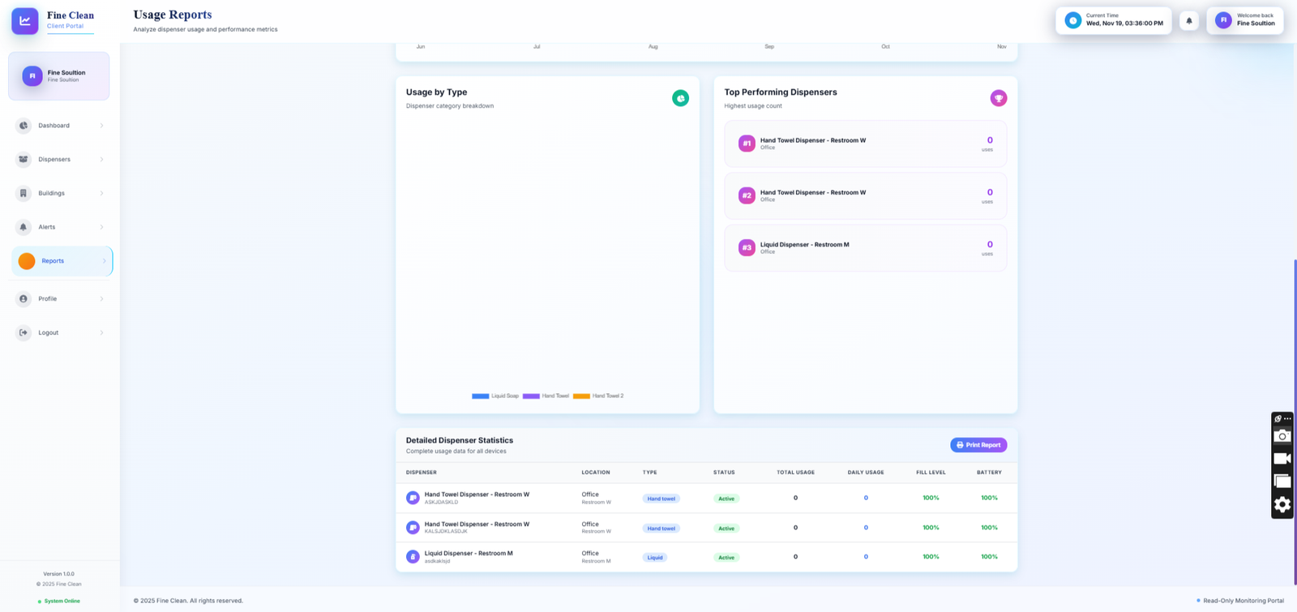
Task: Open the Buildings menu item
Action: pyautogui.click(x=52, y=193)
